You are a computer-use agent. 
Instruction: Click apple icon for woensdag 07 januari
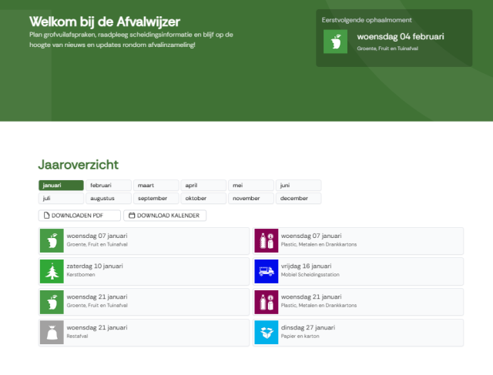pos(52,240)
